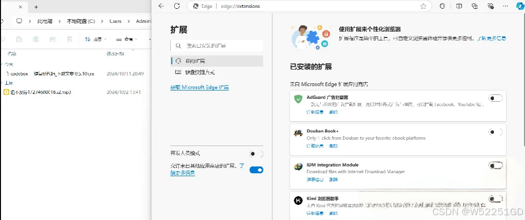Click the Edge logo in address bar
Screen dimensions: 525x220
pyautogui.click(x=196, y=6)
